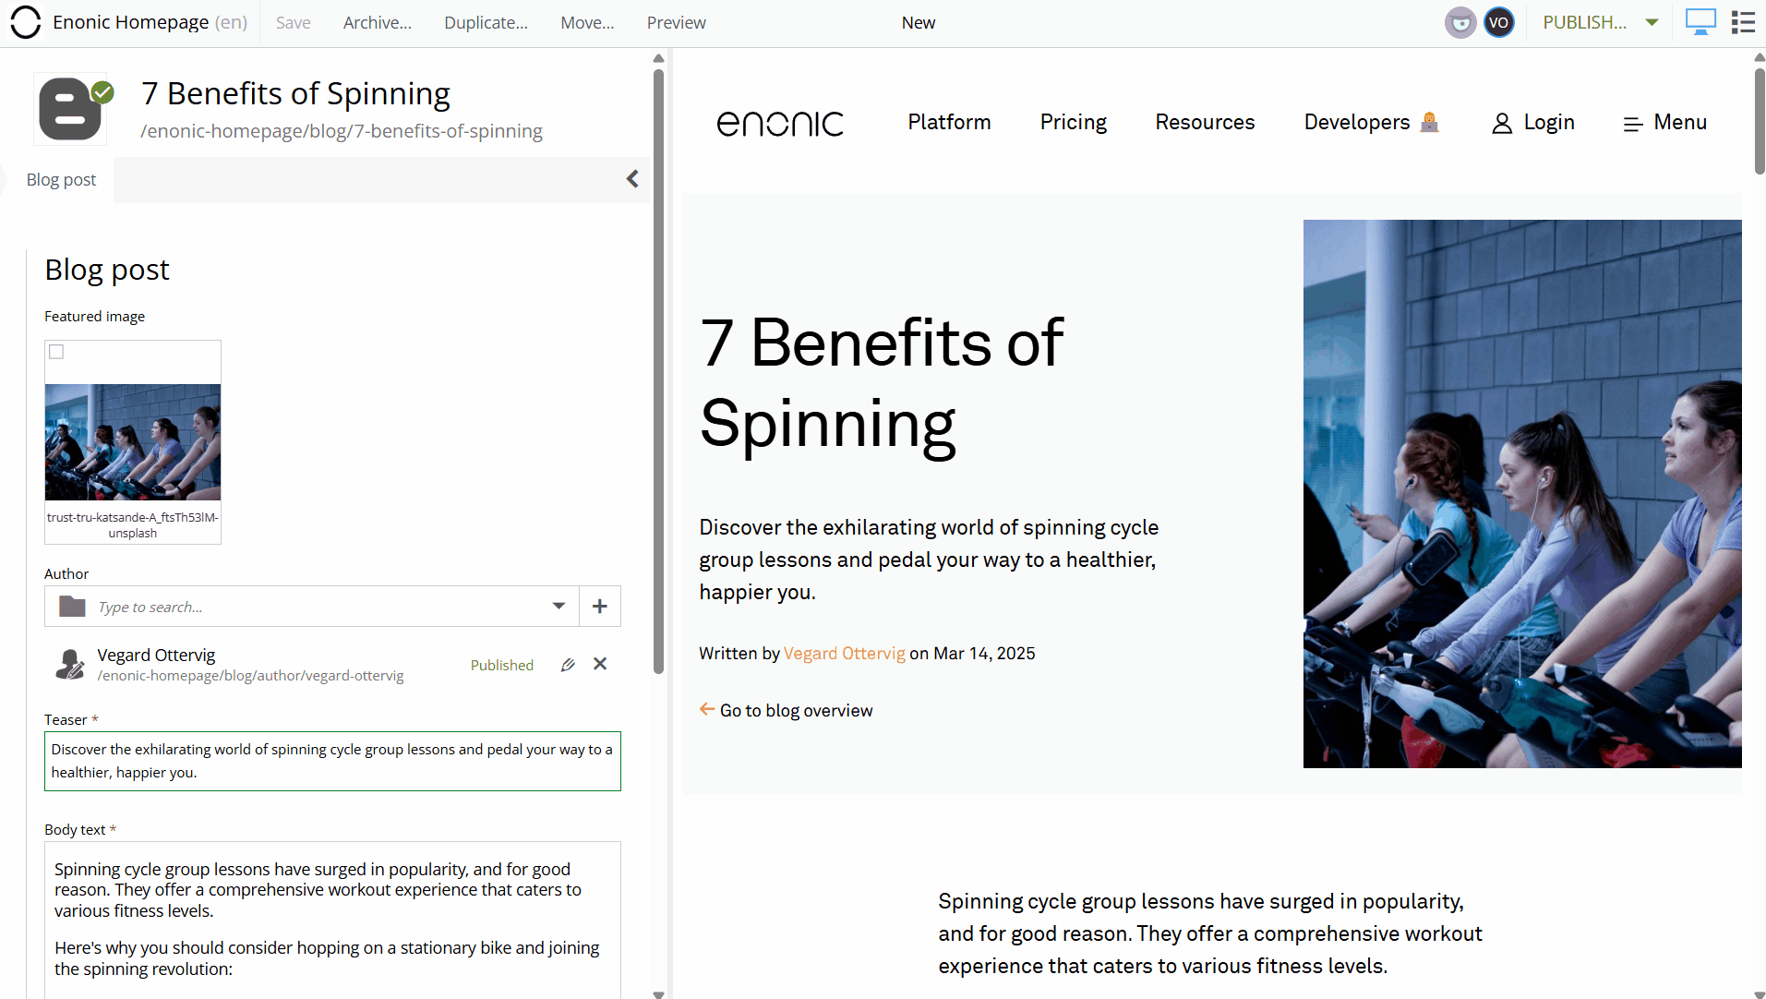The width and height of the screenshot is (1766, 999).
Task: Switch to the Blog post tab
Action: [61, 179]
